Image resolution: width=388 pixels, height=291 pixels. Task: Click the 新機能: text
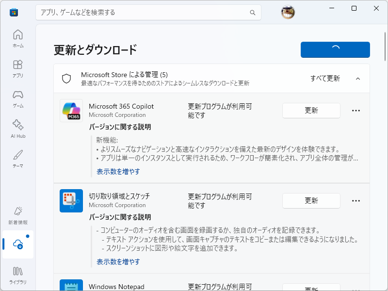pos(107,140)
